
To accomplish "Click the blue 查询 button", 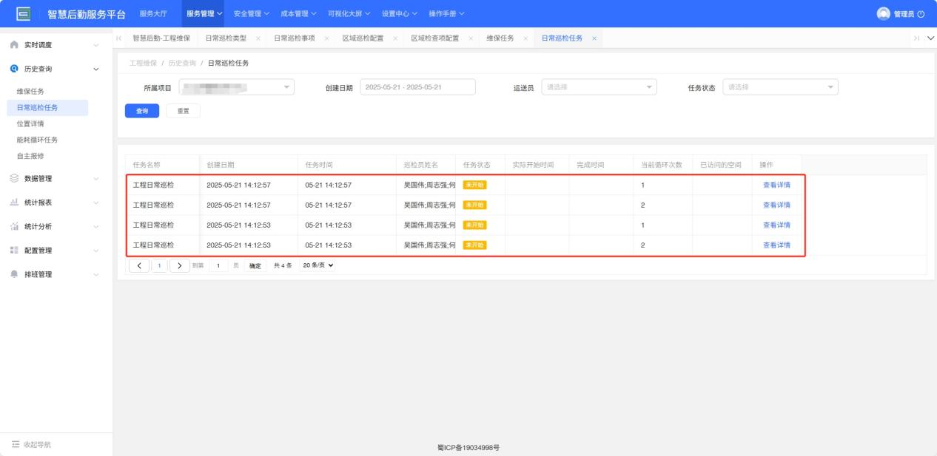I will [x=141, y=111].
